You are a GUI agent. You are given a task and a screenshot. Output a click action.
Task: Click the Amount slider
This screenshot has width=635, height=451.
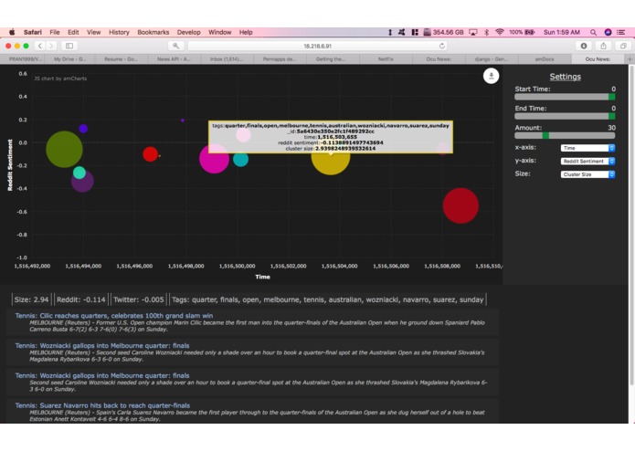tap(565, 135)
